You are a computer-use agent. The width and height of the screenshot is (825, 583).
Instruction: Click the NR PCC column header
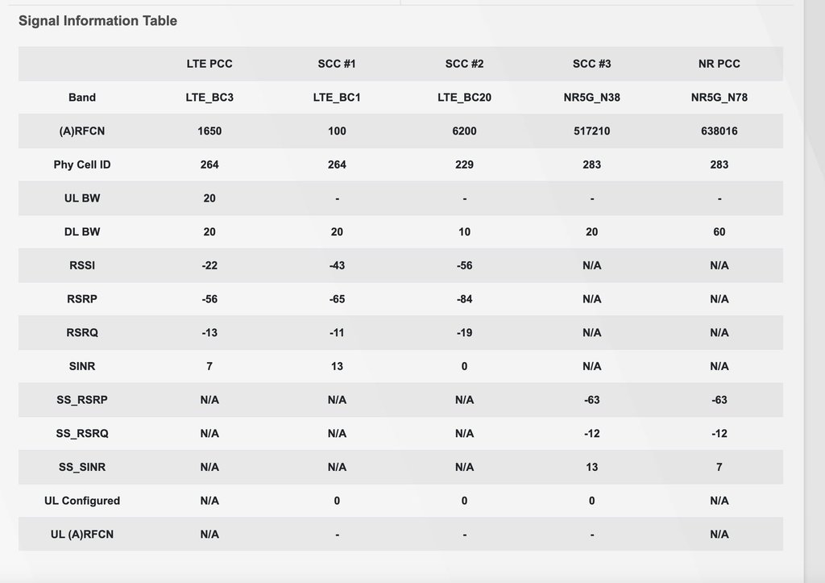point(719,64)
